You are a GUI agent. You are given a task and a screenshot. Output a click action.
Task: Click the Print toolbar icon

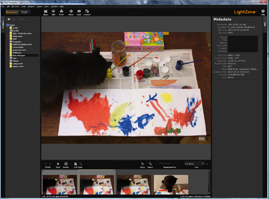(61, 12)
